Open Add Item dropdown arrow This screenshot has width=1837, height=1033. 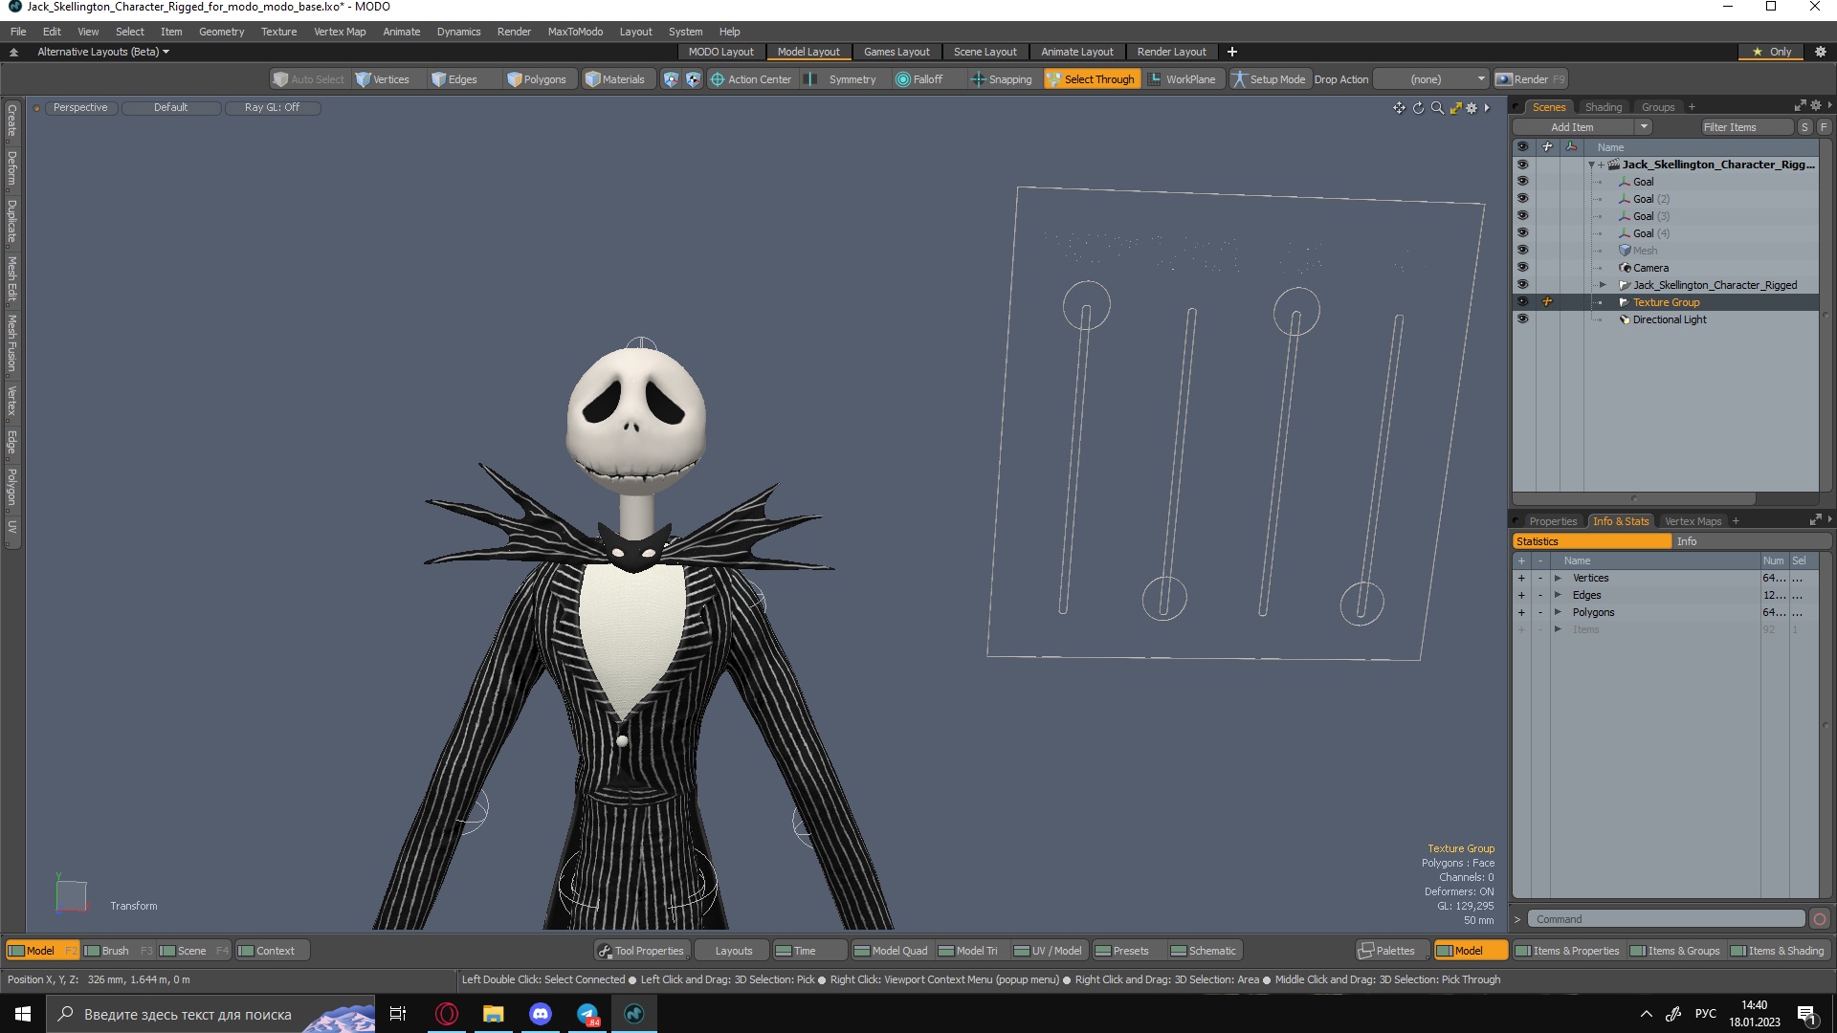(1644, 127)
